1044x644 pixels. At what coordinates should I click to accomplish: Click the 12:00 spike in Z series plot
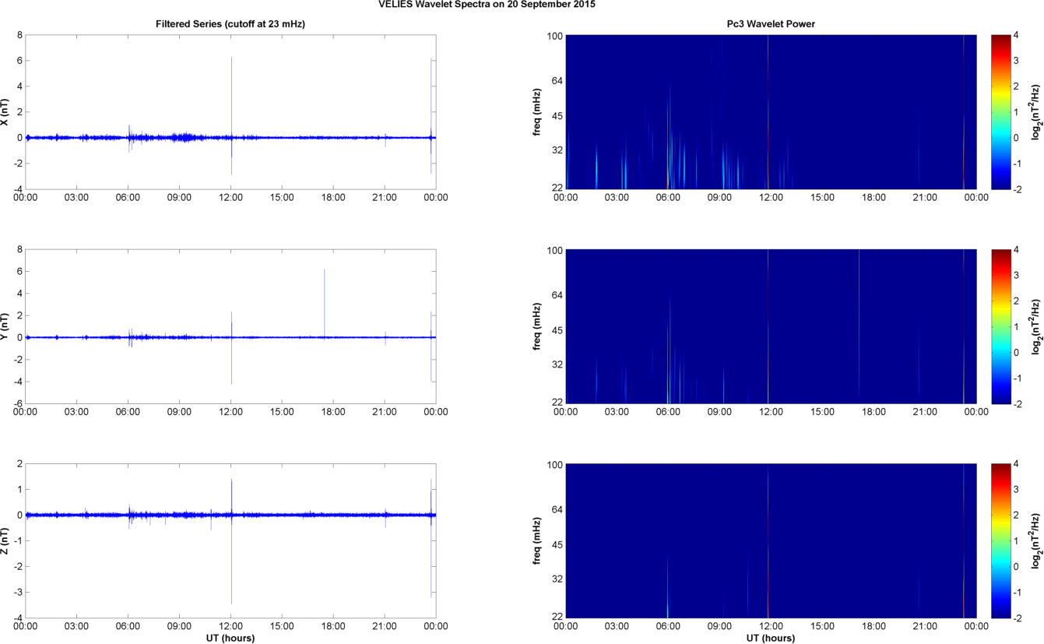pos(231,541)
